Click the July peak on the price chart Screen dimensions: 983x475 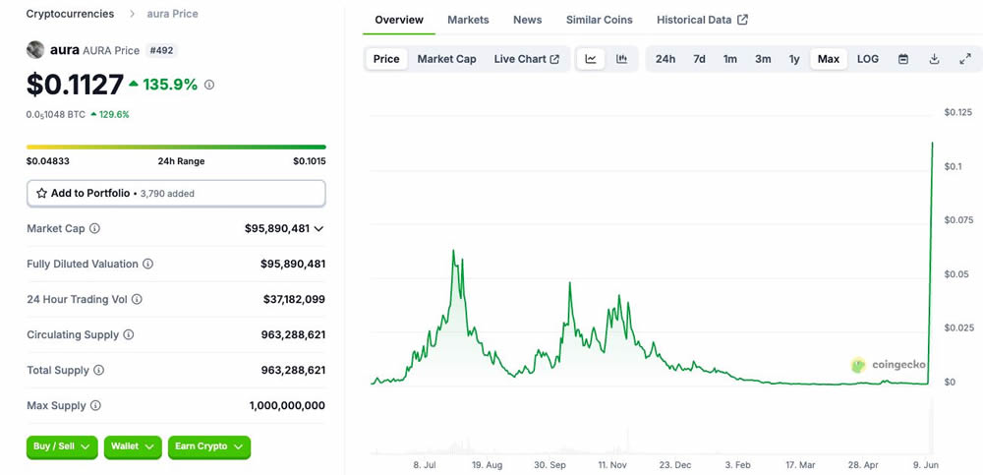pos(453,251)
